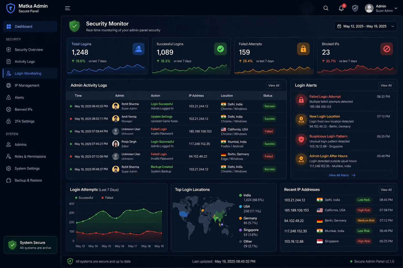This screenshot has height=268, width=403.
Task: Select Germany orange color dot in legend
Action: pos(240,218)
